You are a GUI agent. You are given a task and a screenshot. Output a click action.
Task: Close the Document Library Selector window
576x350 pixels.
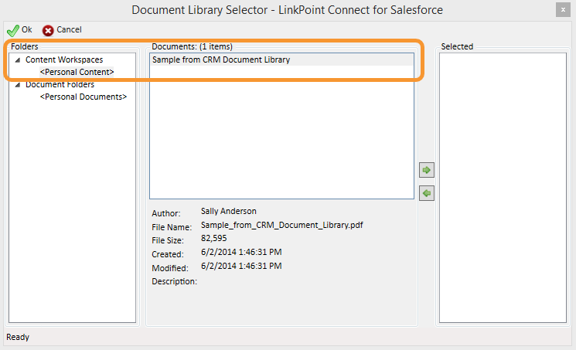563,10
